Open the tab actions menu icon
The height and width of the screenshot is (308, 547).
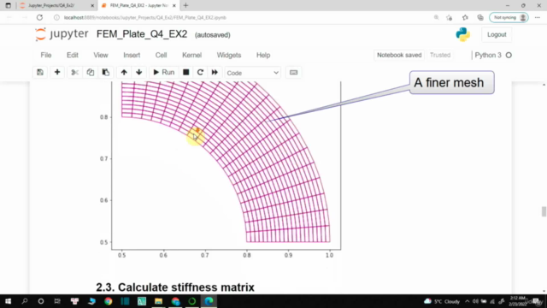(8, 6)
